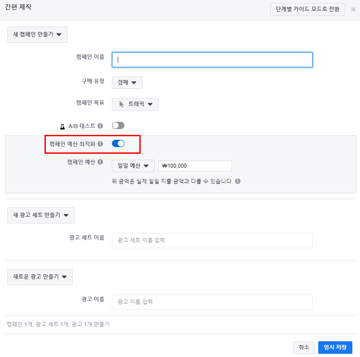Open the 새 광고 세트 만들기 dropdown
This screenshot has height=357, width=360.
pos(41,215)
